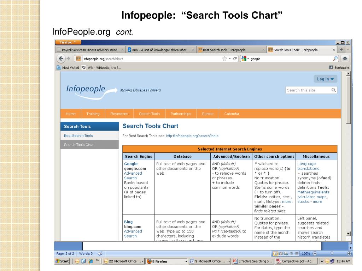The height and width of the screenshot is (271, 362).
Task: Open the Log in dropdown
Action: tap(325, 79)
